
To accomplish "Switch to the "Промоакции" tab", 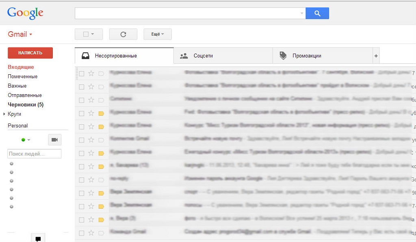I will [x=323, y=56].
